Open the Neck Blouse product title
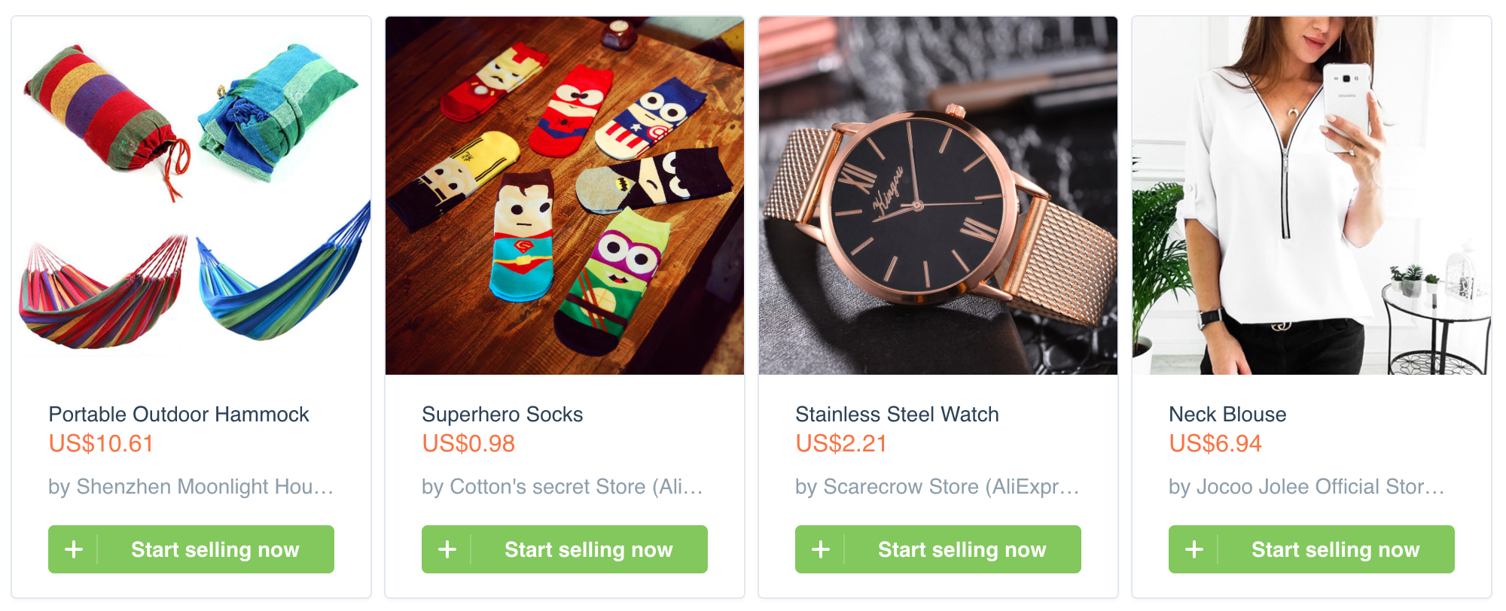Screen dimensions: 1506x611 [1227, 413]
